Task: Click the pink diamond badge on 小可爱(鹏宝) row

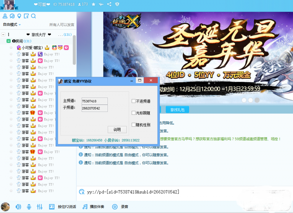Action: 66,47
